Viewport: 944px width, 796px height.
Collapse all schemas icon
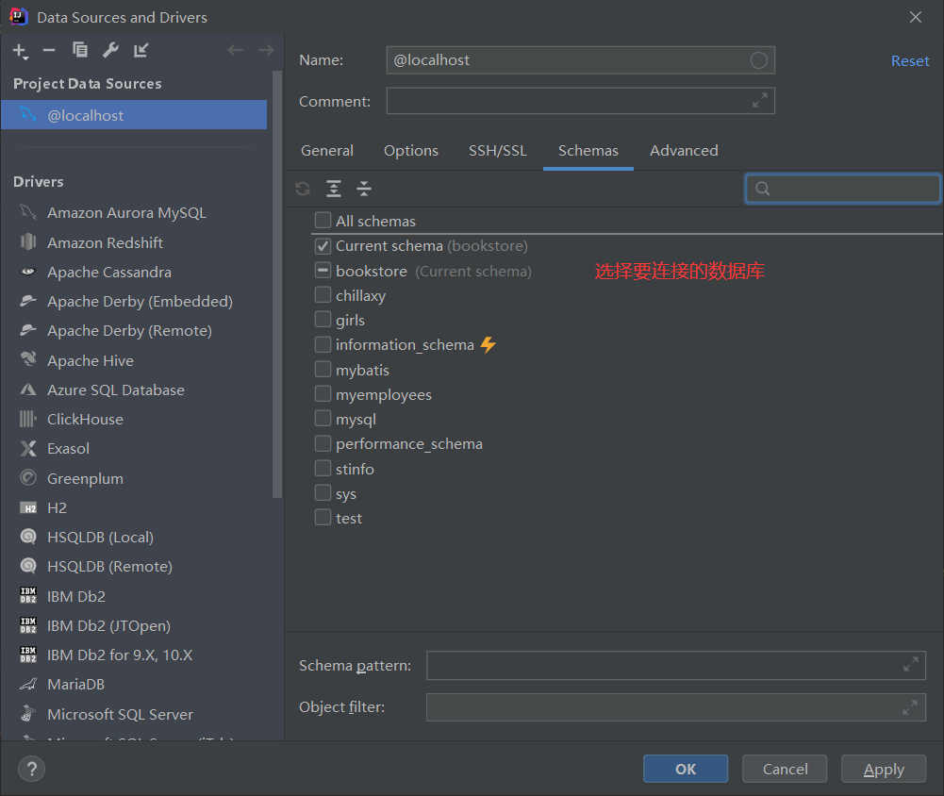(364, 189)
